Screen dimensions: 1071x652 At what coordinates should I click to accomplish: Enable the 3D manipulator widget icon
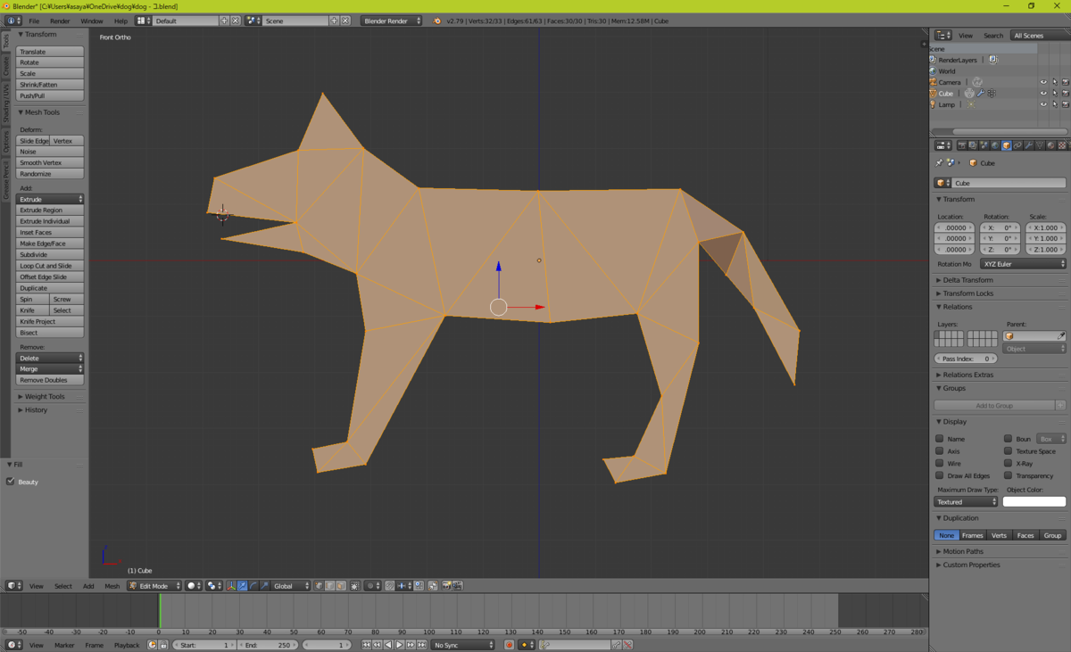230,586
